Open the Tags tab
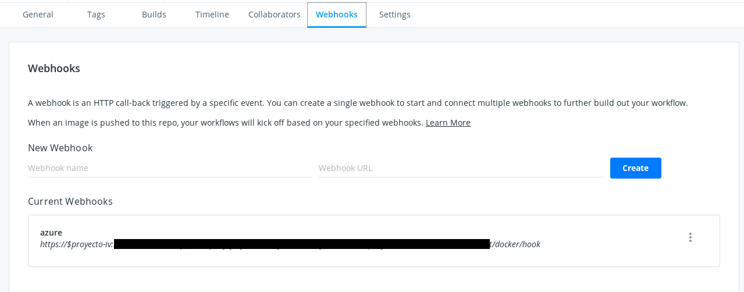This screenshot has width=744, height=292. [96, 15]
